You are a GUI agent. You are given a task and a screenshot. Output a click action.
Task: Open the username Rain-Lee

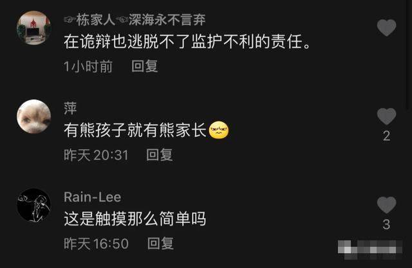(x=93, y=197)
